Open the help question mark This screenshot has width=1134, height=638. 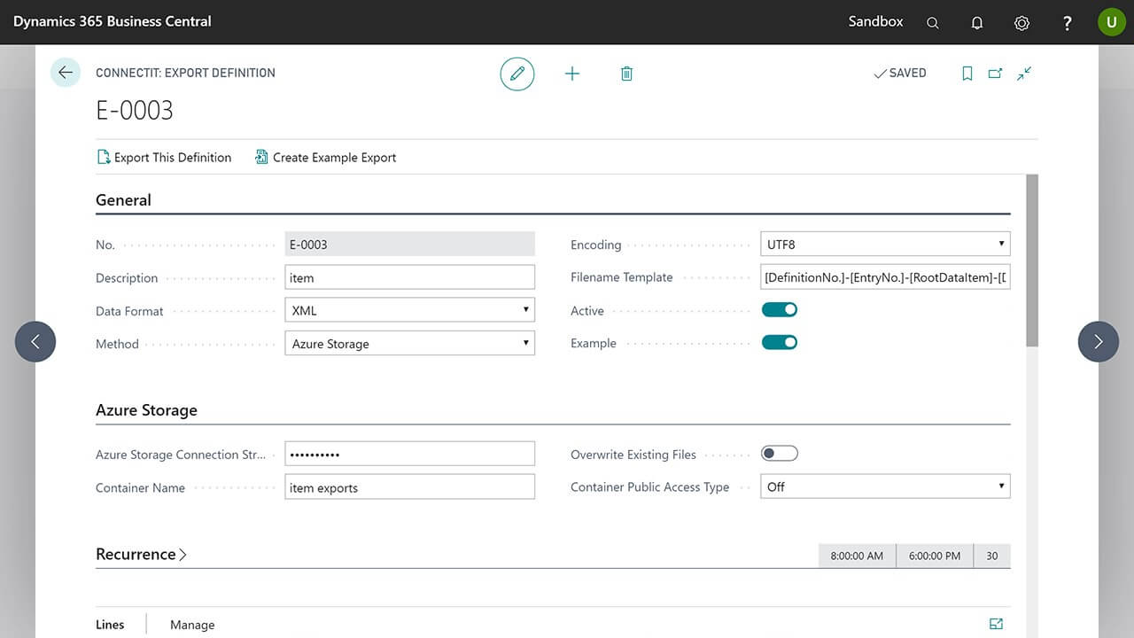[1067, 23]
